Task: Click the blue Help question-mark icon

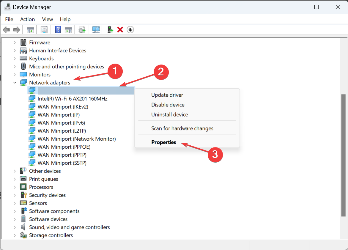Action: pos(58,30)
